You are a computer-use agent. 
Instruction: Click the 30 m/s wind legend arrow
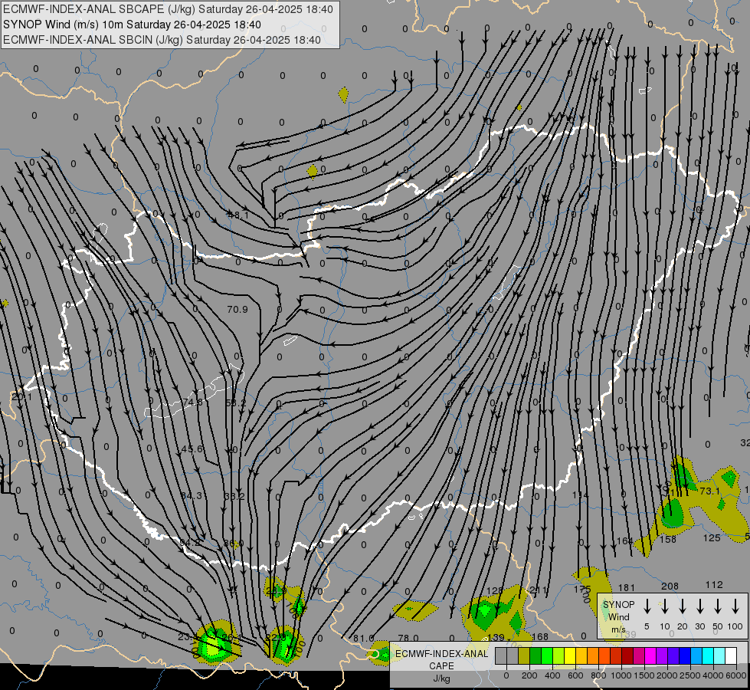[x=699, y=606]
